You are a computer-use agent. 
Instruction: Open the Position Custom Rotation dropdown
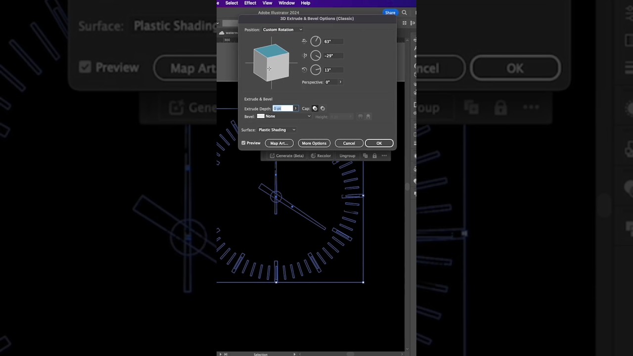282,30
